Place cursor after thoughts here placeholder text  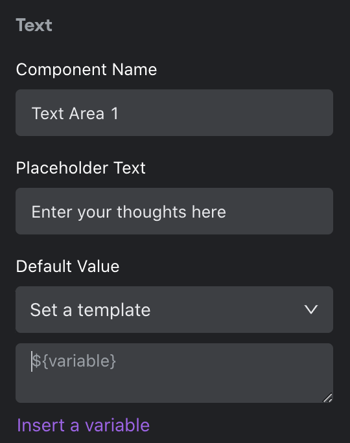tap(227, 212)
